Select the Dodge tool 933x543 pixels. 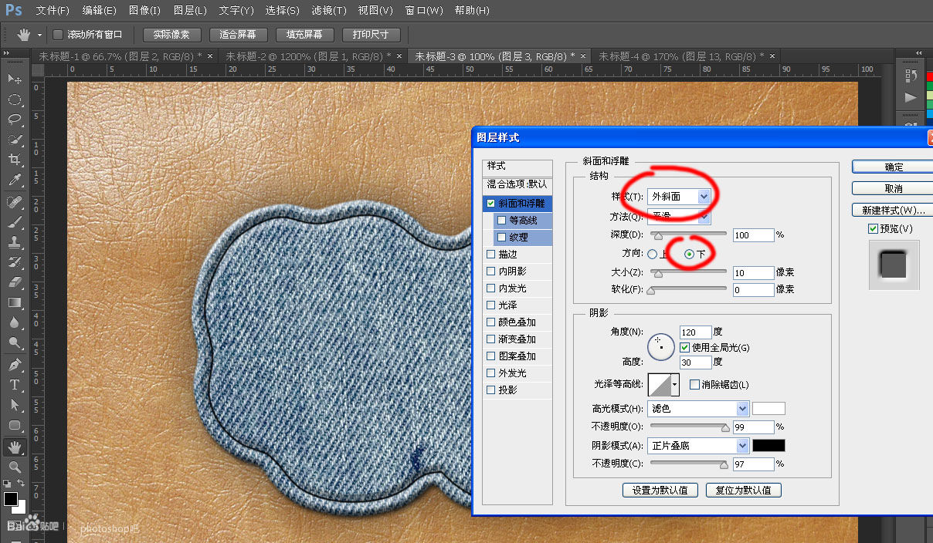tap(14, 342)
